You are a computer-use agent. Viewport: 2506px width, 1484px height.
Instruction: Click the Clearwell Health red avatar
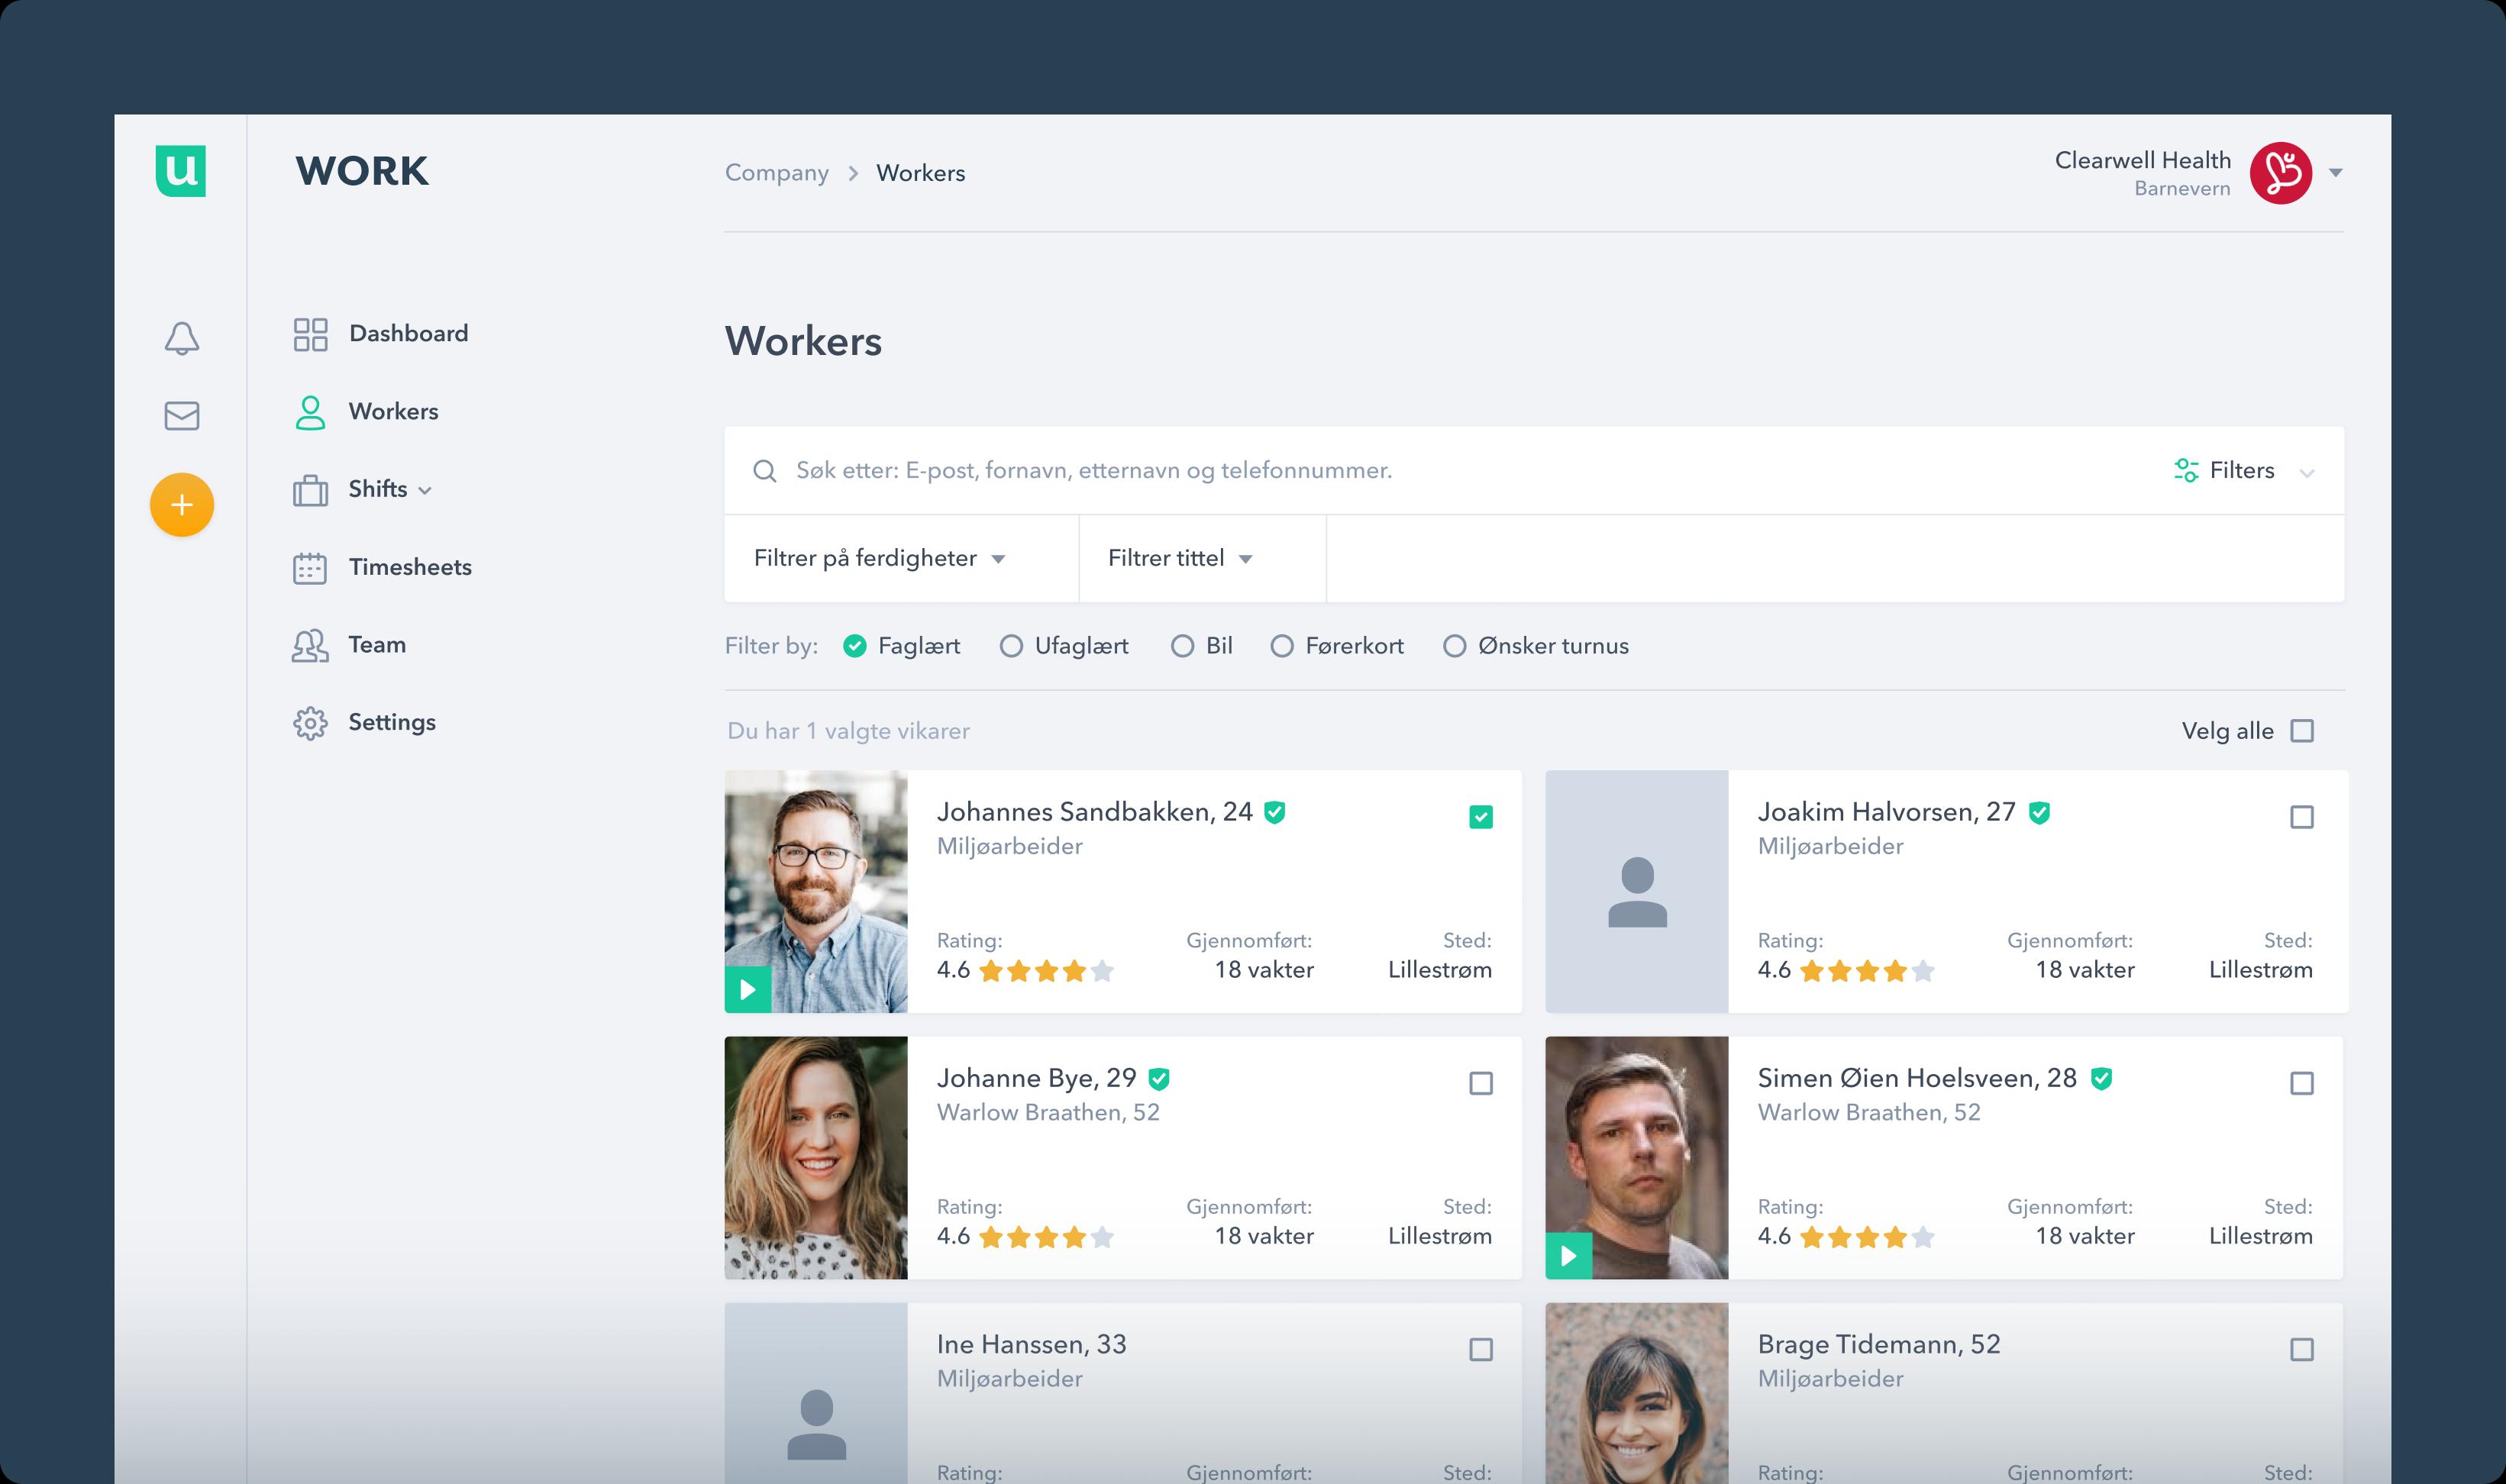[2279, 173]
